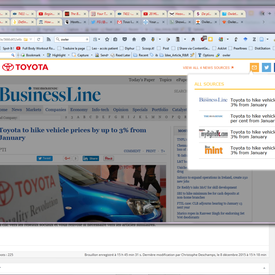Image resolution: width=275 pixels, height=275 pixels.
Task: Open the chat smiley toolbar icon
Action: click(x=143, y=39)
